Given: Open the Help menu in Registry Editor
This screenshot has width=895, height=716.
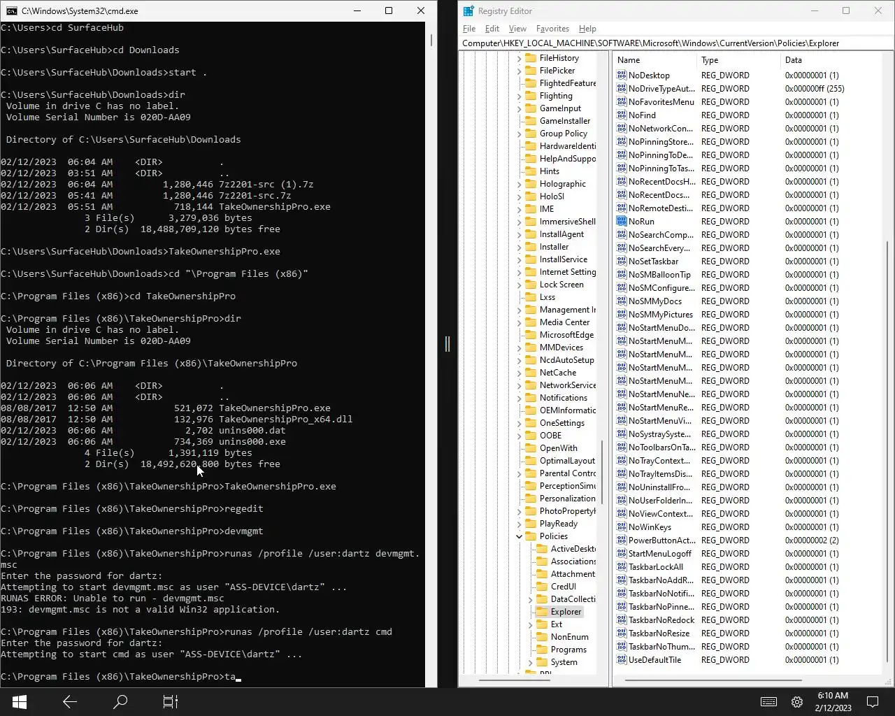Looking at the screenshot, I should coord(587,29).
